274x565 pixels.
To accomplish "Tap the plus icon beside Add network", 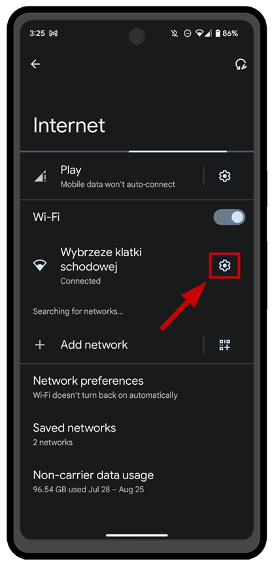I will pyautogui.click(x=39, y=345).
